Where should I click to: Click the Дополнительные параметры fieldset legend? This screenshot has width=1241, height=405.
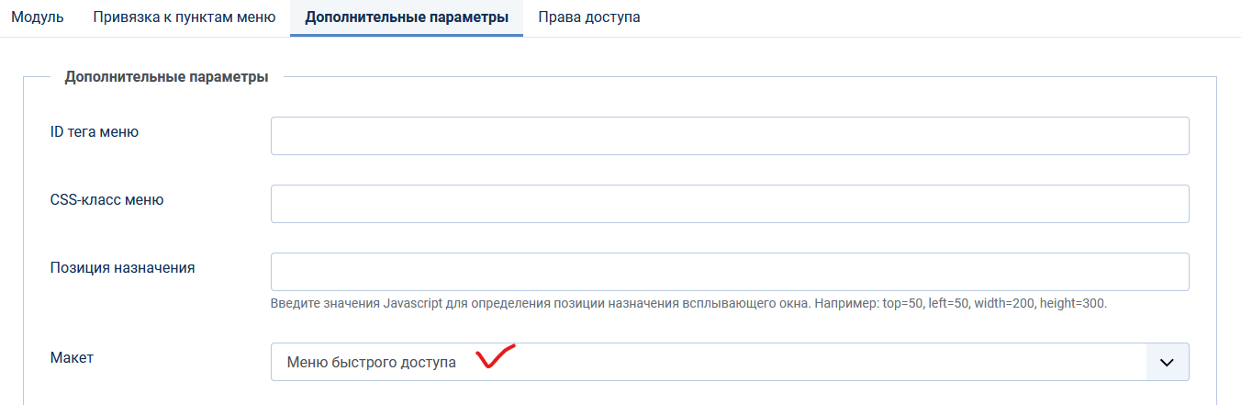166,77
